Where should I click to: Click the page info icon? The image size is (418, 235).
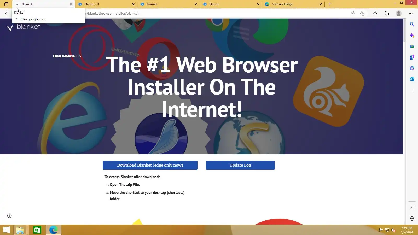(x=9, y=216)
